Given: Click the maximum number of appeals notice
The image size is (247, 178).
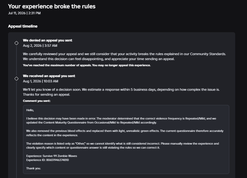Looking at the screenshot, I should point(87,65).
